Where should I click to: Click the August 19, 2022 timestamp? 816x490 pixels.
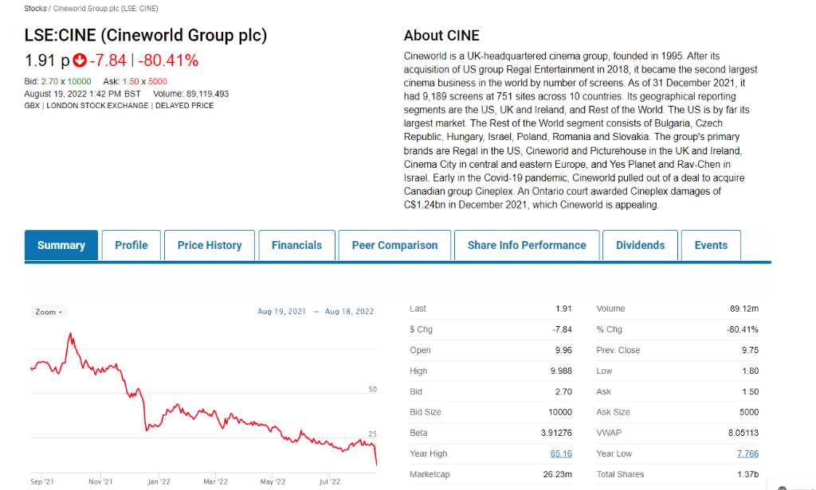pos(82,94)
